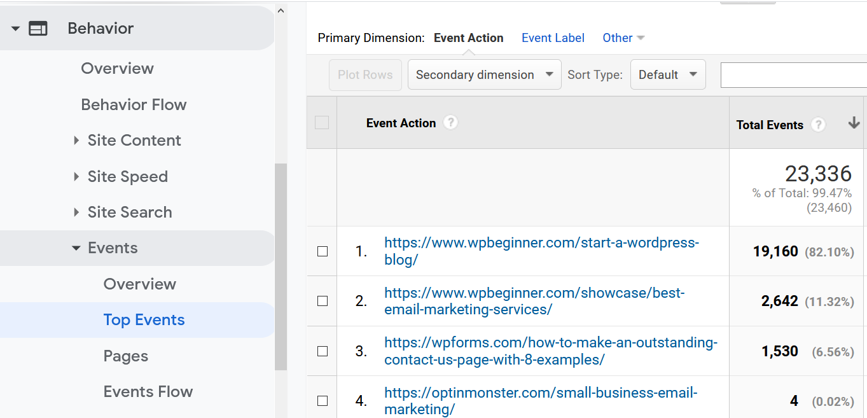Click the Total Events column header

(x=770, y=125)
